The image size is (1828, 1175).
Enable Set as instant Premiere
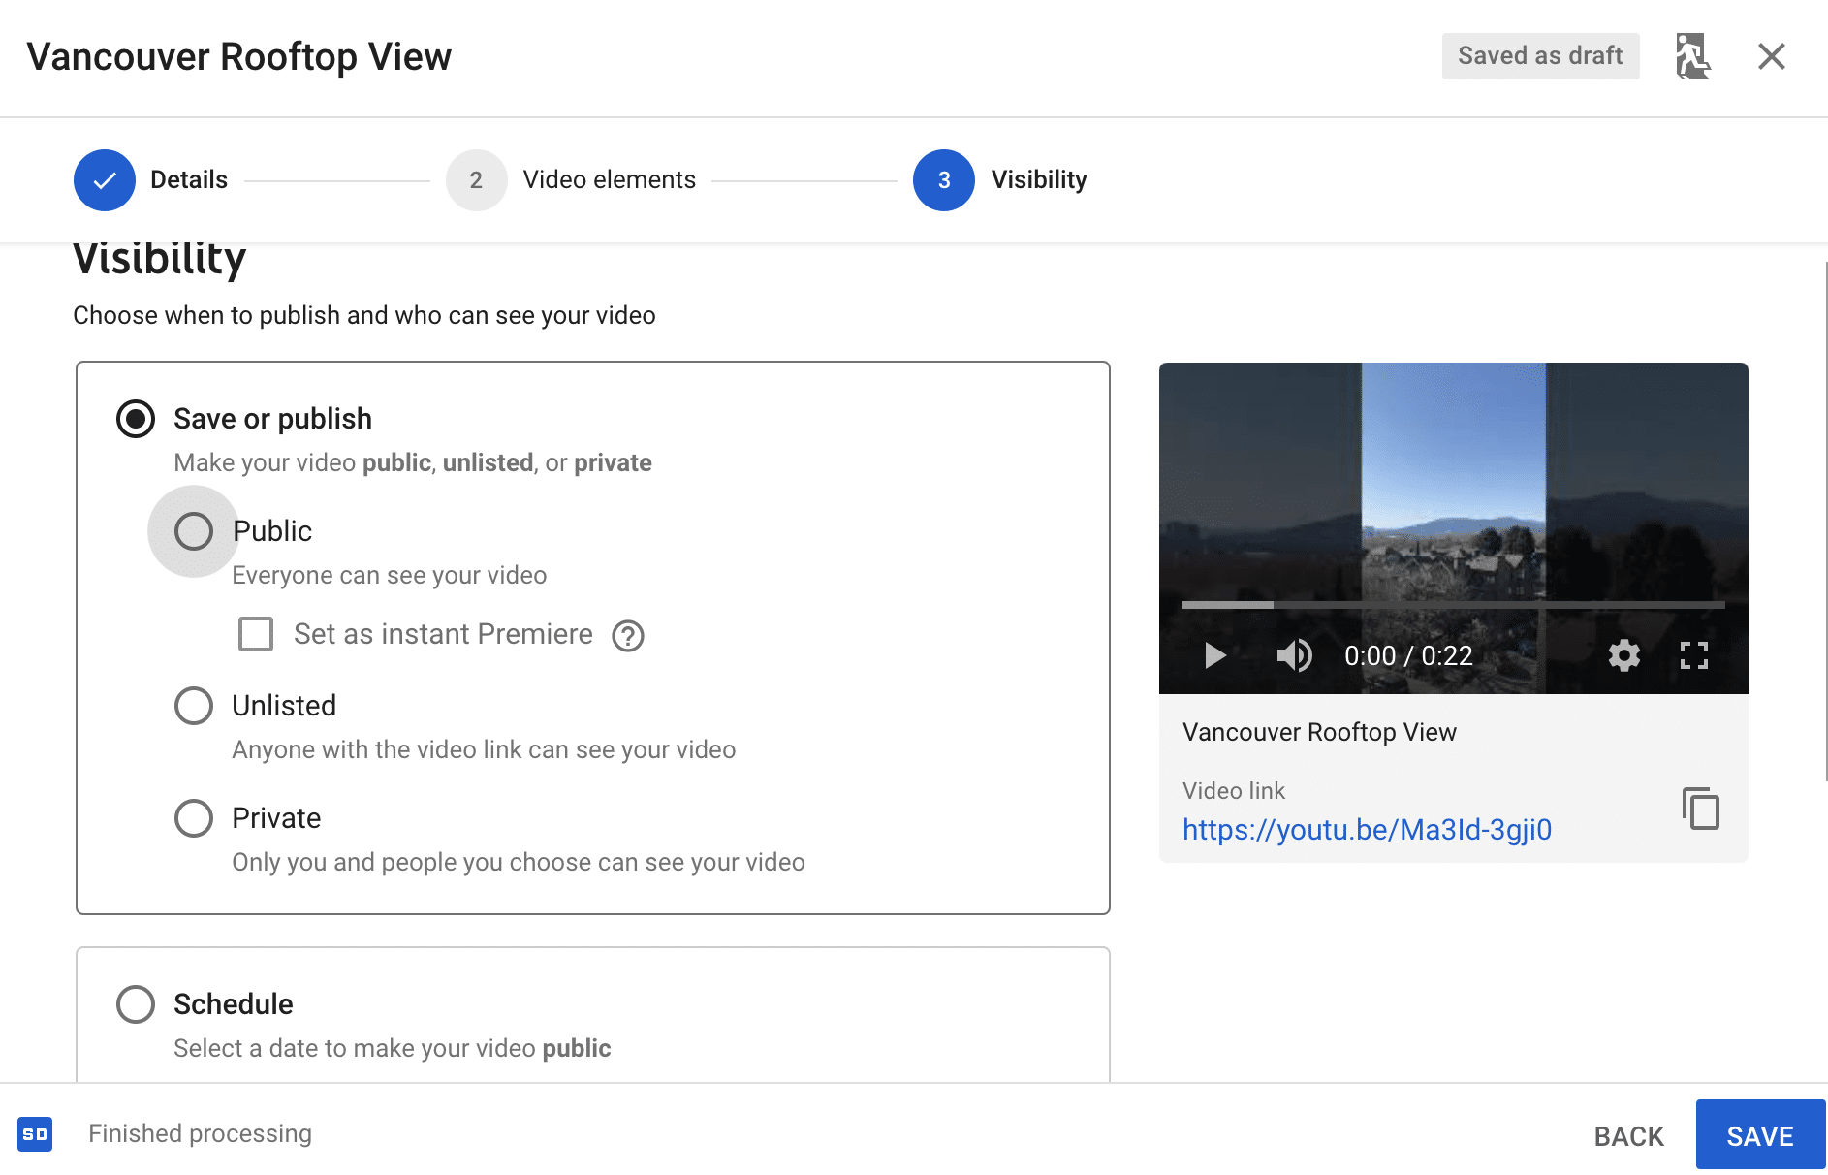256,635
